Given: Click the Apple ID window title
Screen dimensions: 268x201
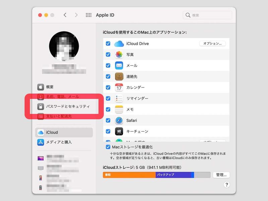Looking at the screenshot, I should pyautogui.click(x=105, y=15).
